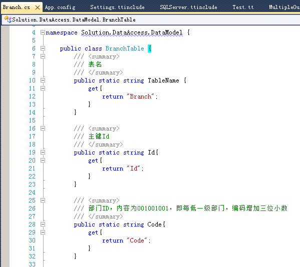Collapse the get accessor at line 29
This screenshot has width=300, height=267.
[43, 232]
